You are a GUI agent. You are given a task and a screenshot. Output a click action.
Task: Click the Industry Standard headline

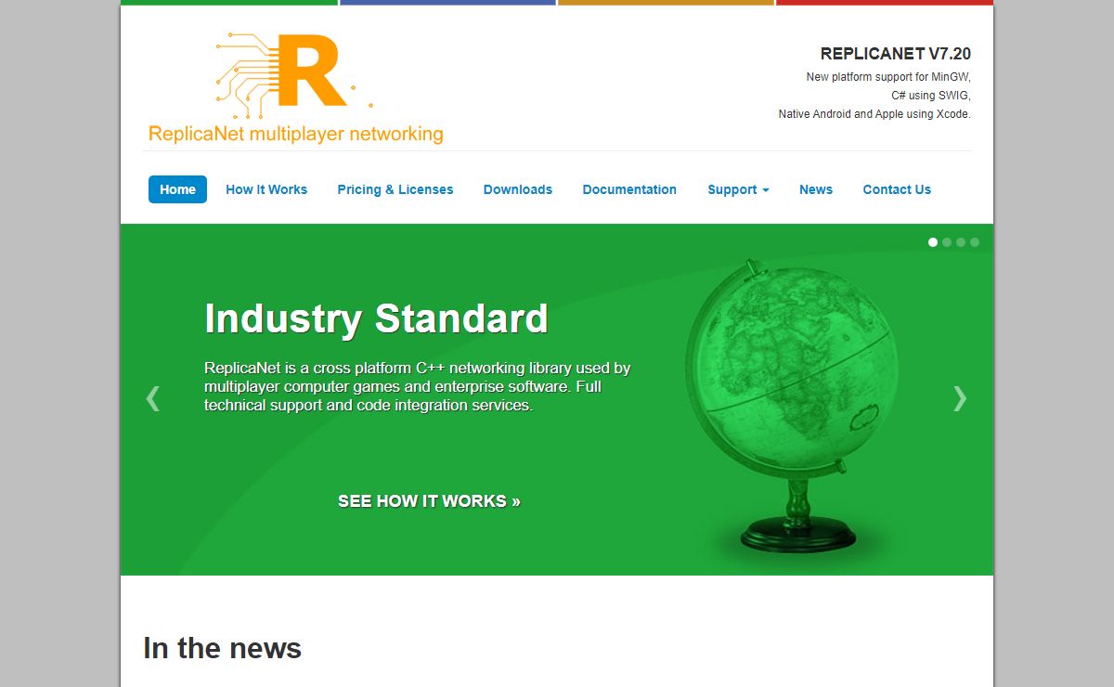click(376, 318)
